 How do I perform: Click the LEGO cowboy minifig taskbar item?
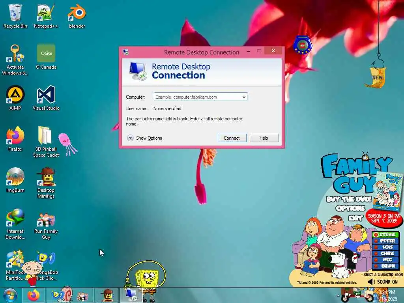(x=107, y=295)
